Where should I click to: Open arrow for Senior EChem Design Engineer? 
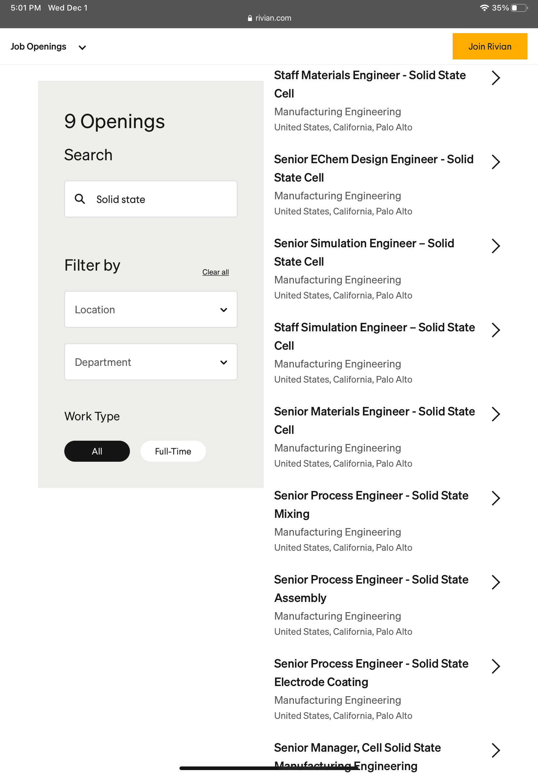(x=496, y=162)
